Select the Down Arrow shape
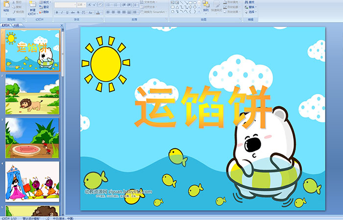Image resolution: width=343 pixels, height=220 pixels. point(195,7)
